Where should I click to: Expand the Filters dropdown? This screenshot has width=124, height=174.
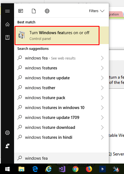[97, 11]
